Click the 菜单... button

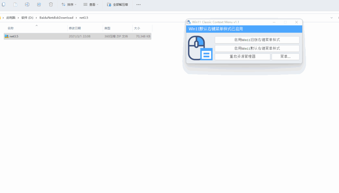click(x=285, y=56)
